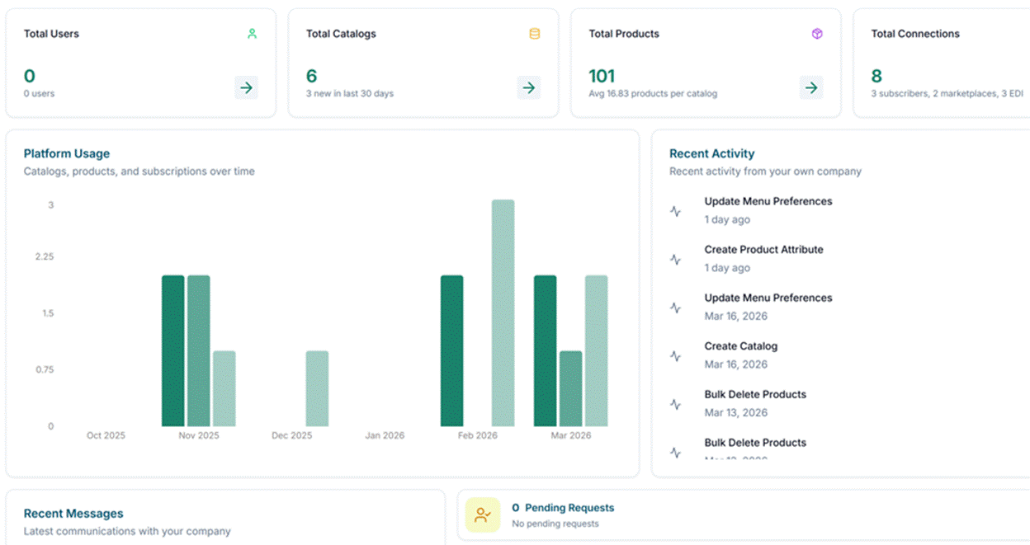The height and width of the screenshot is (545, 1030).
Task: Click the Recent Messages heading
Action: click(x=73, y=513)
